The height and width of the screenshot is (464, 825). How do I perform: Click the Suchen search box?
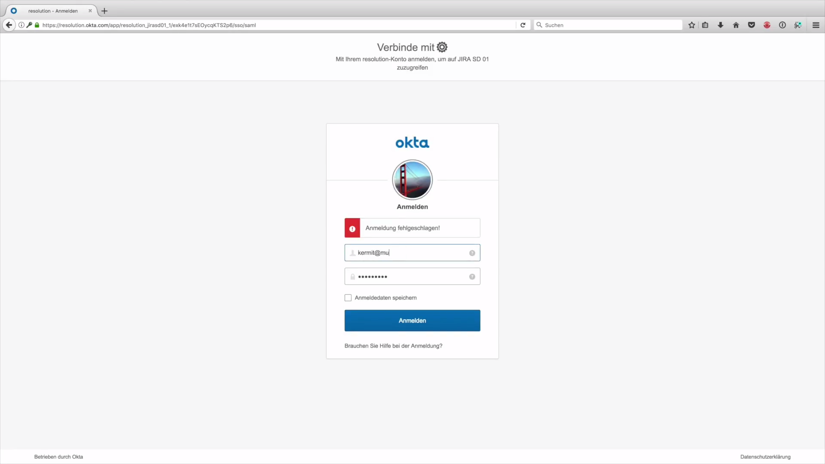[x=608, y=25]
